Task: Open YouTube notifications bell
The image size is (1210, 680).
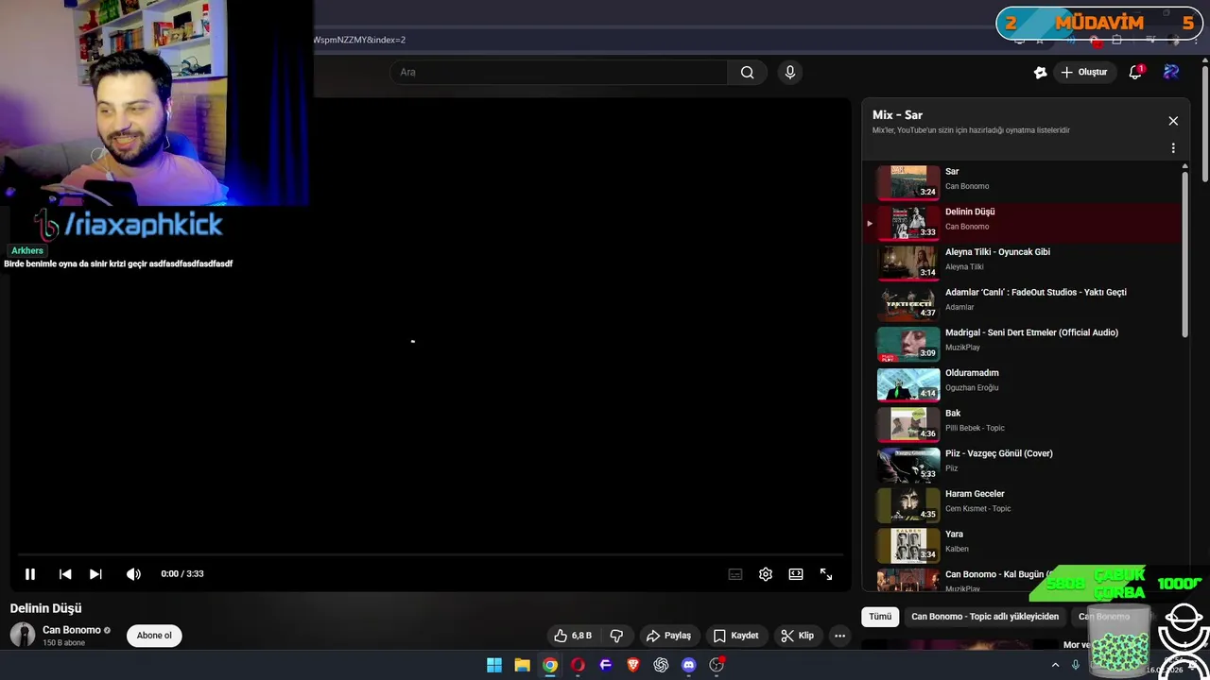Action: click(1135, 72)
